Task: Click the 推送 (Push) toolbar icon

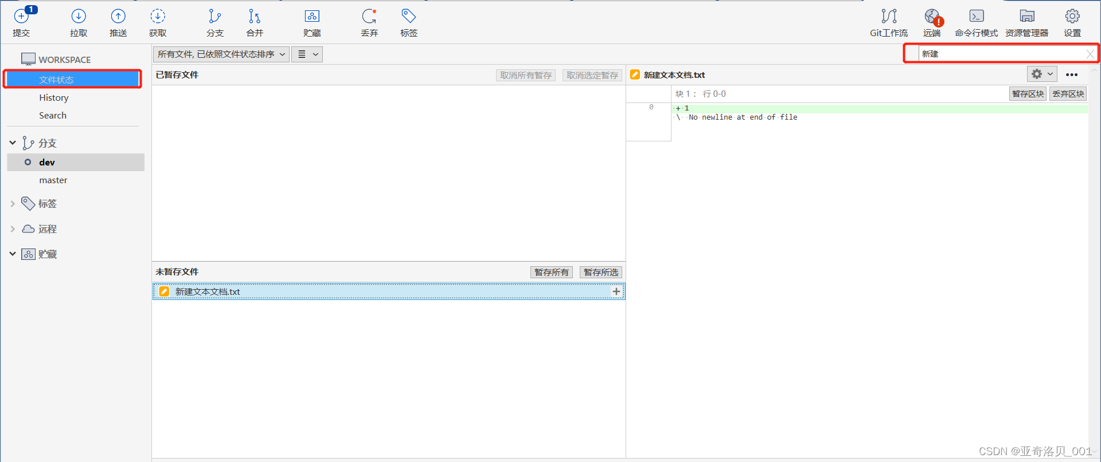Action: [118, 16]
